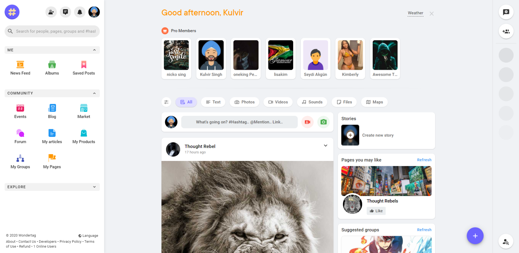This screenshot has width=519, height=253.
Task: Filter the feed by Videos
Action: click(x=278, y=102)
